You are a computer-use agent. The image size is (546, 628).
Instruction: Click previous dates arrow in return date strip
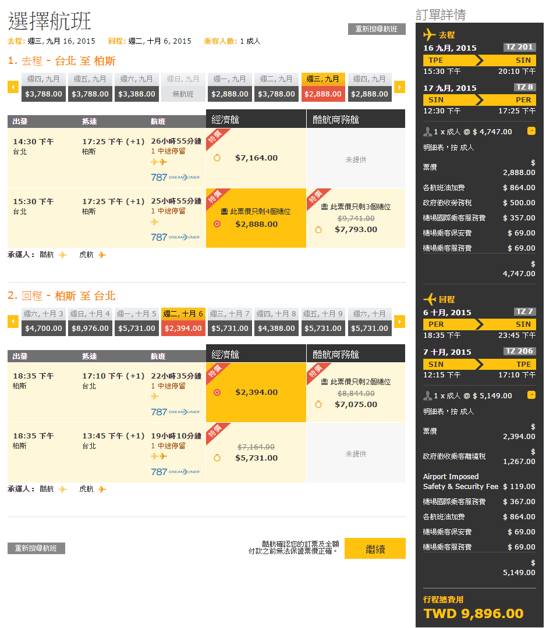(x=13, y=322)
